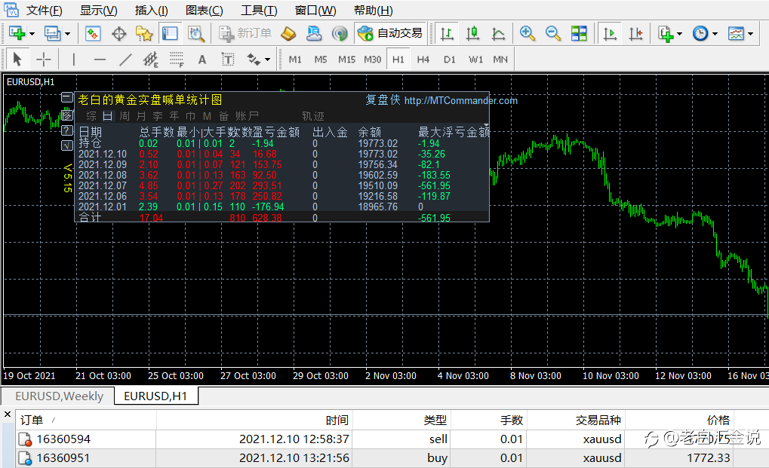This screenshot has height=468, width=769.
Task: Select order 16360951 in the trade list
Action: pyautogui.click(x=63, y=457)
